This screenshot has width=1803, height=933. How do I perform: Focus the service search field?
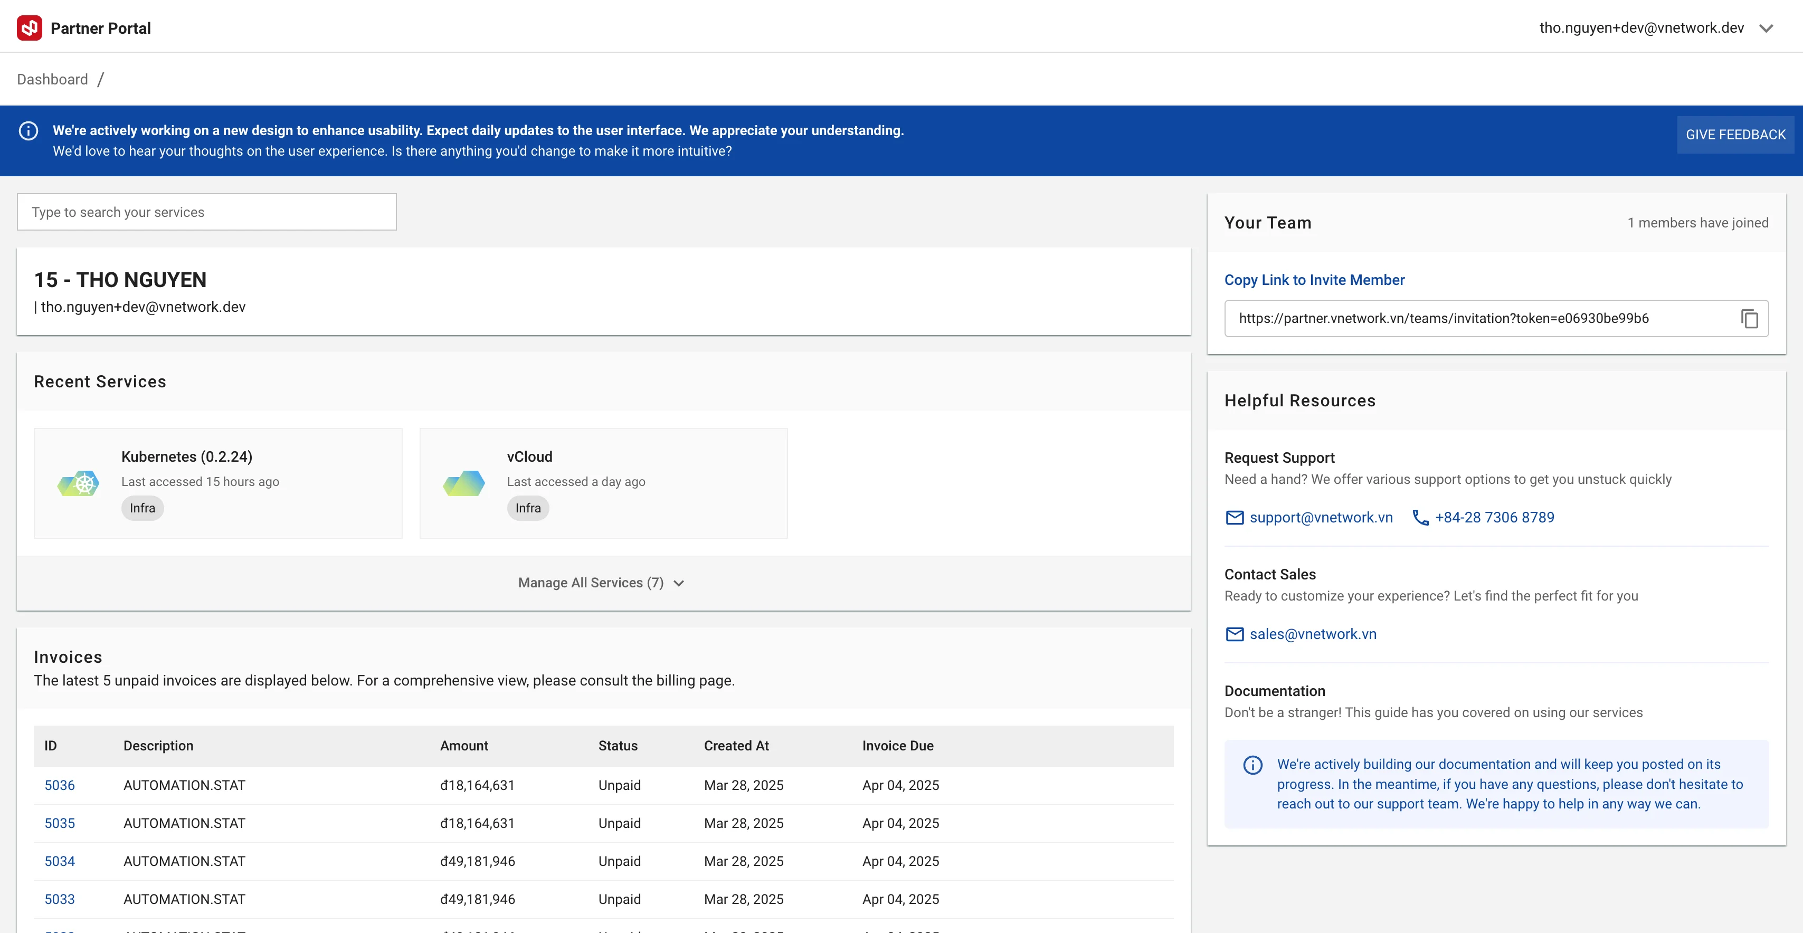tap(206, 212)
